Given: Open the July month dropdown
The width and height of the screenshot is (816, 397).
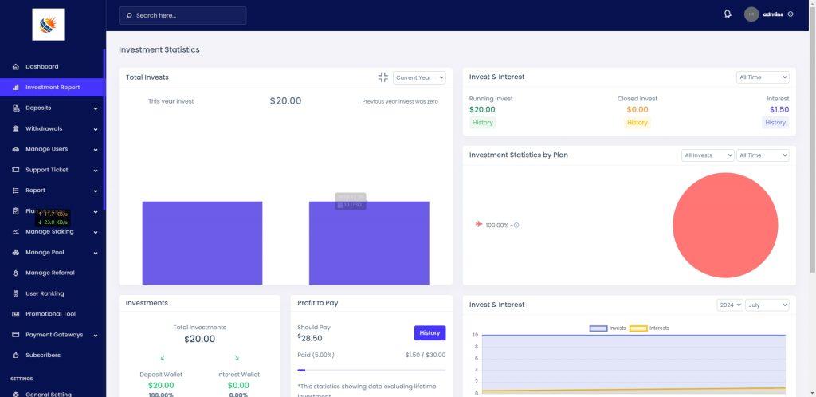Looking at the screenshot, I should point(768,305).
